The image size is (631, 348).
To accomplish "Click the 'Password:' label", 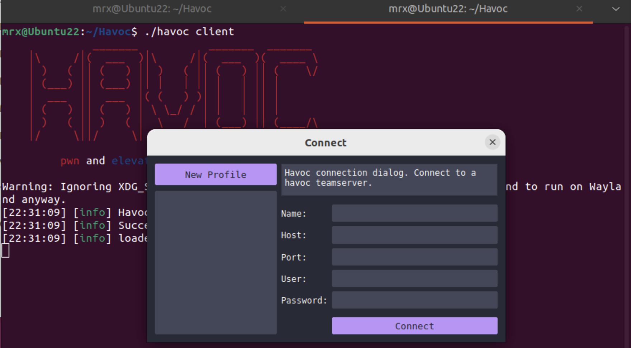I will click(304, 300).
